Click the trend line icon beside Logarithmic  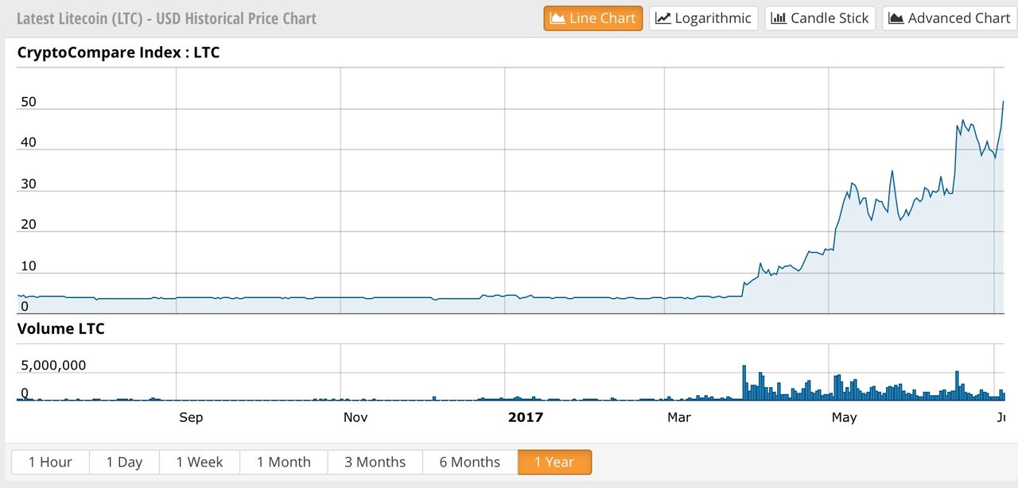(663, 18)
